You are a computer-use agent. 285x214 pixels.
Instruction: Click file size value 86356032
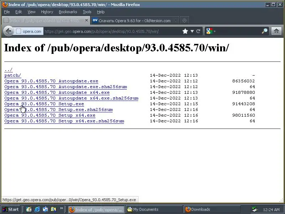pyautogui.click(x=244, y=81)
